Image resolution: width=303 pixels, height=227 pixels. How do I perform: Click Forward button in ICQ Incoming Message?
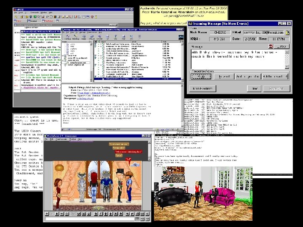[x=224, y=77]
